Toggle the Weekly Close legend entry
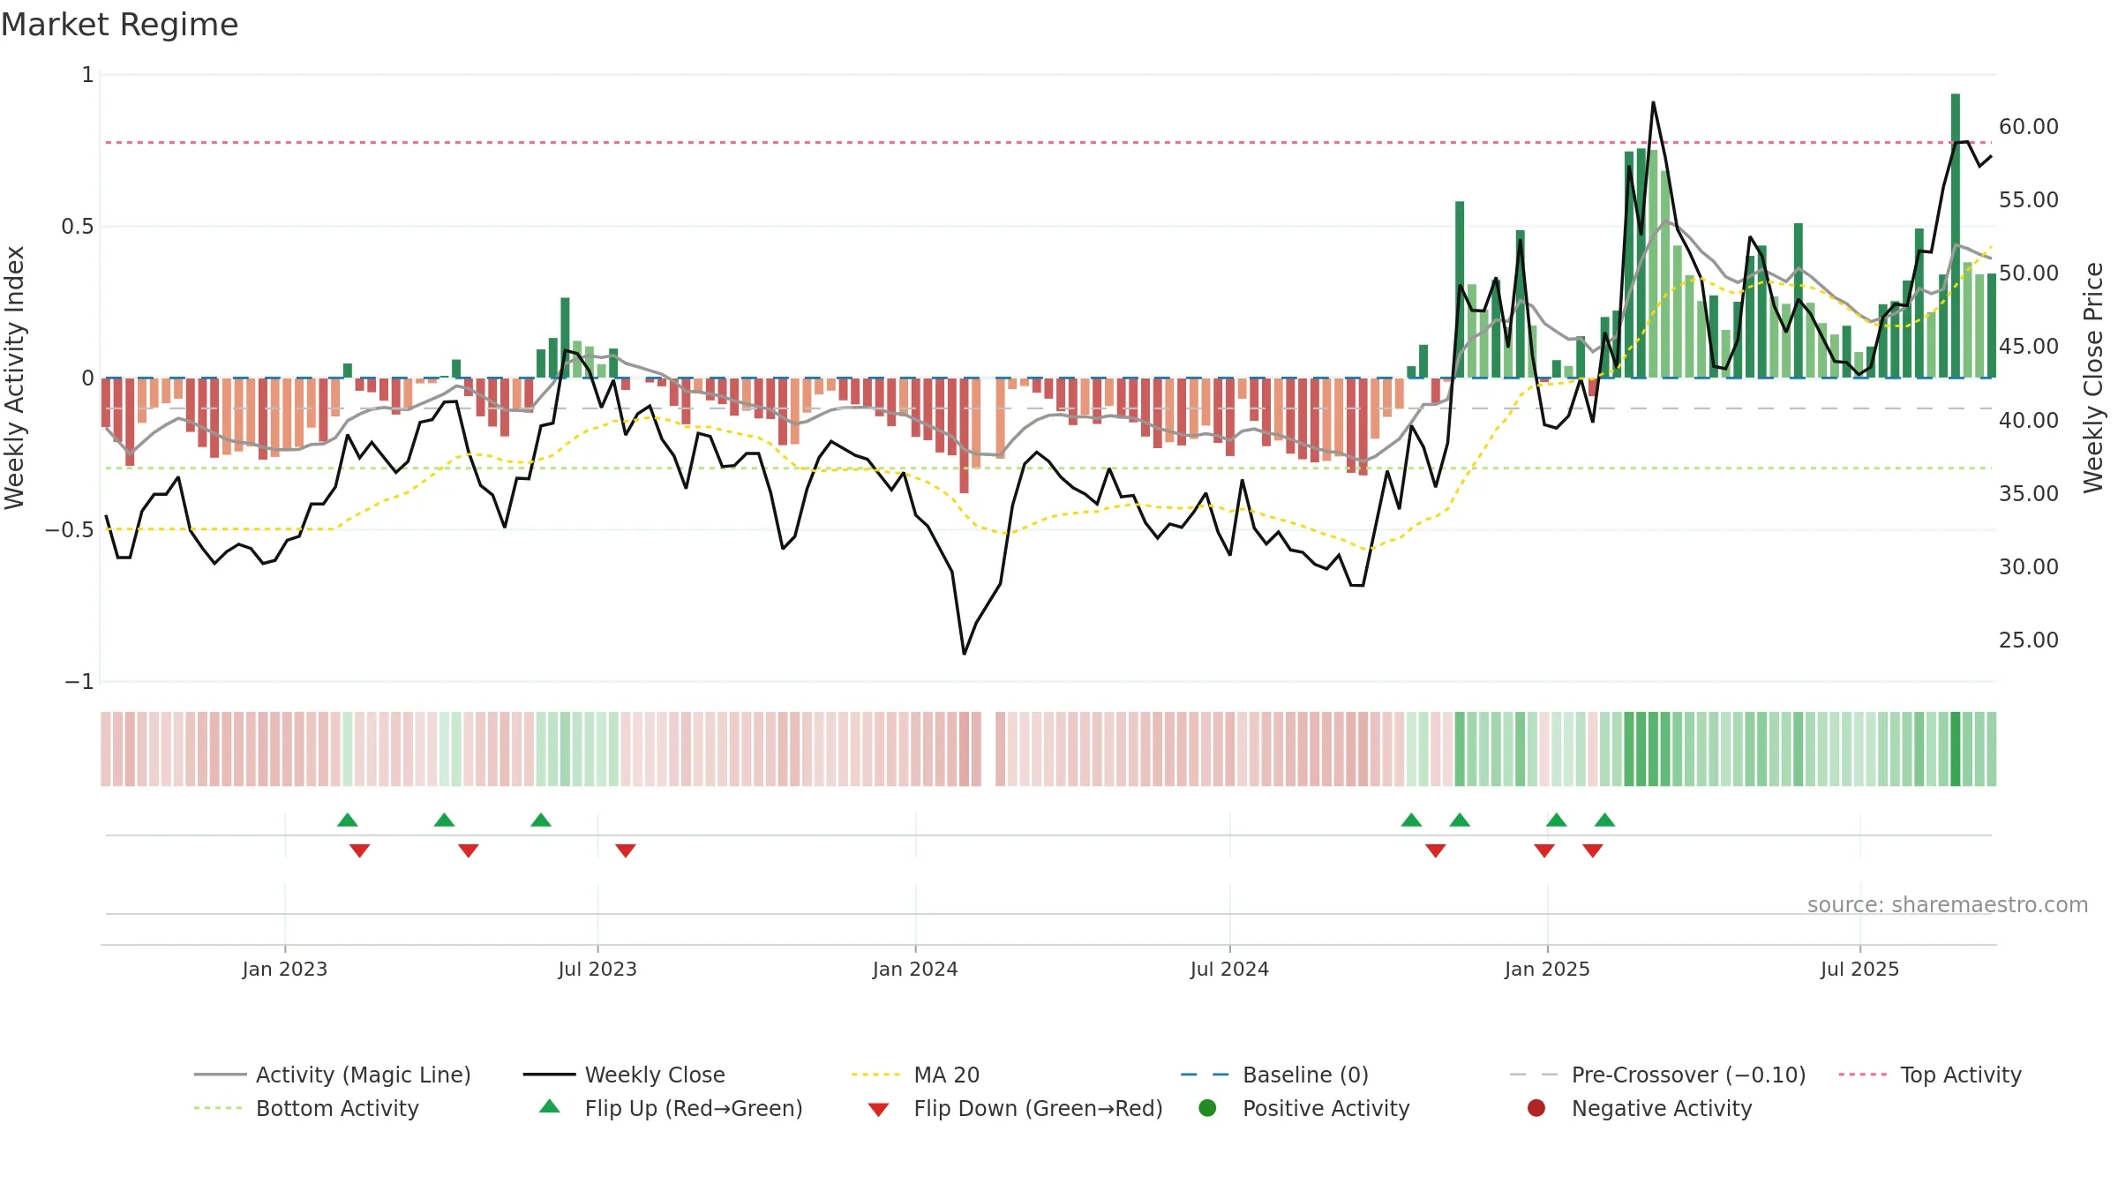 [x=624, y=1075]
